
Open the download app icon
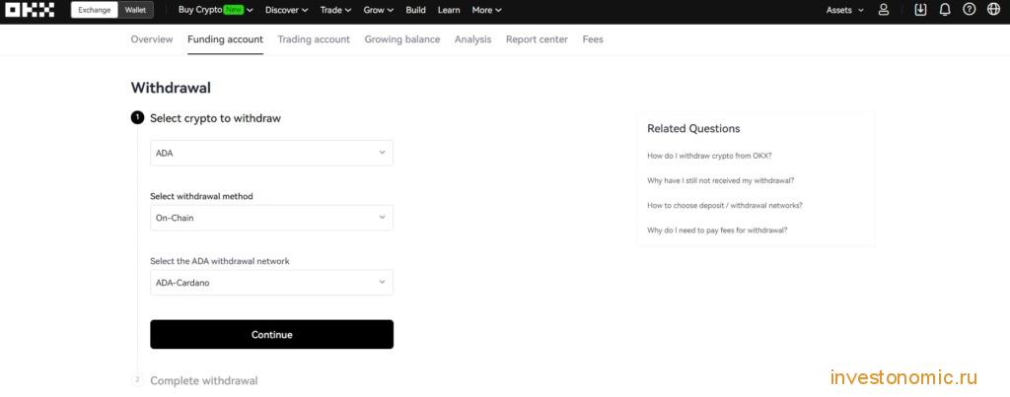pyautogui.click(x=921, y=10)
